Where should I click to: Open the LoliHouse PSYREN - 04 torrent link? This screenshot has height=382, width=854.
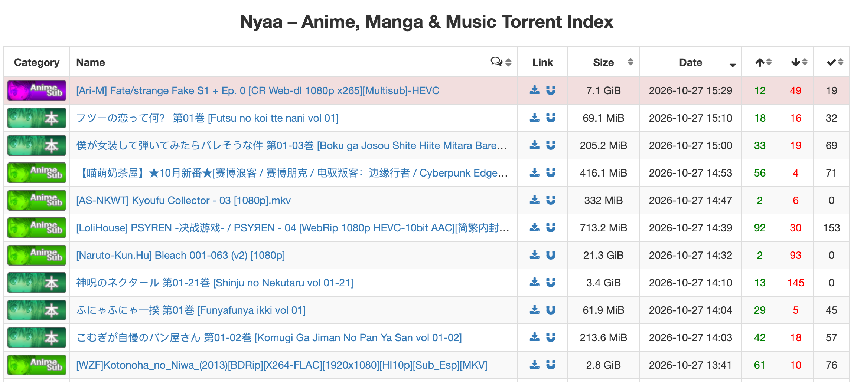[293, 228]
